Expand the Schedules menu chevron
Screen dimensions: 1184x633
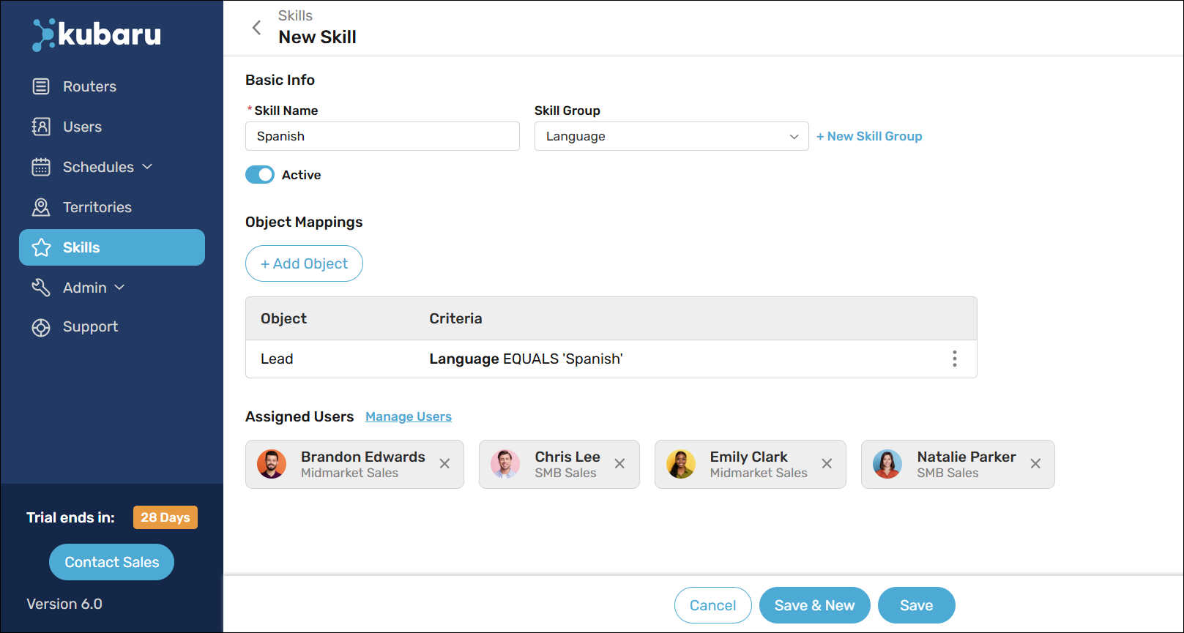click(x=148, y=166)
